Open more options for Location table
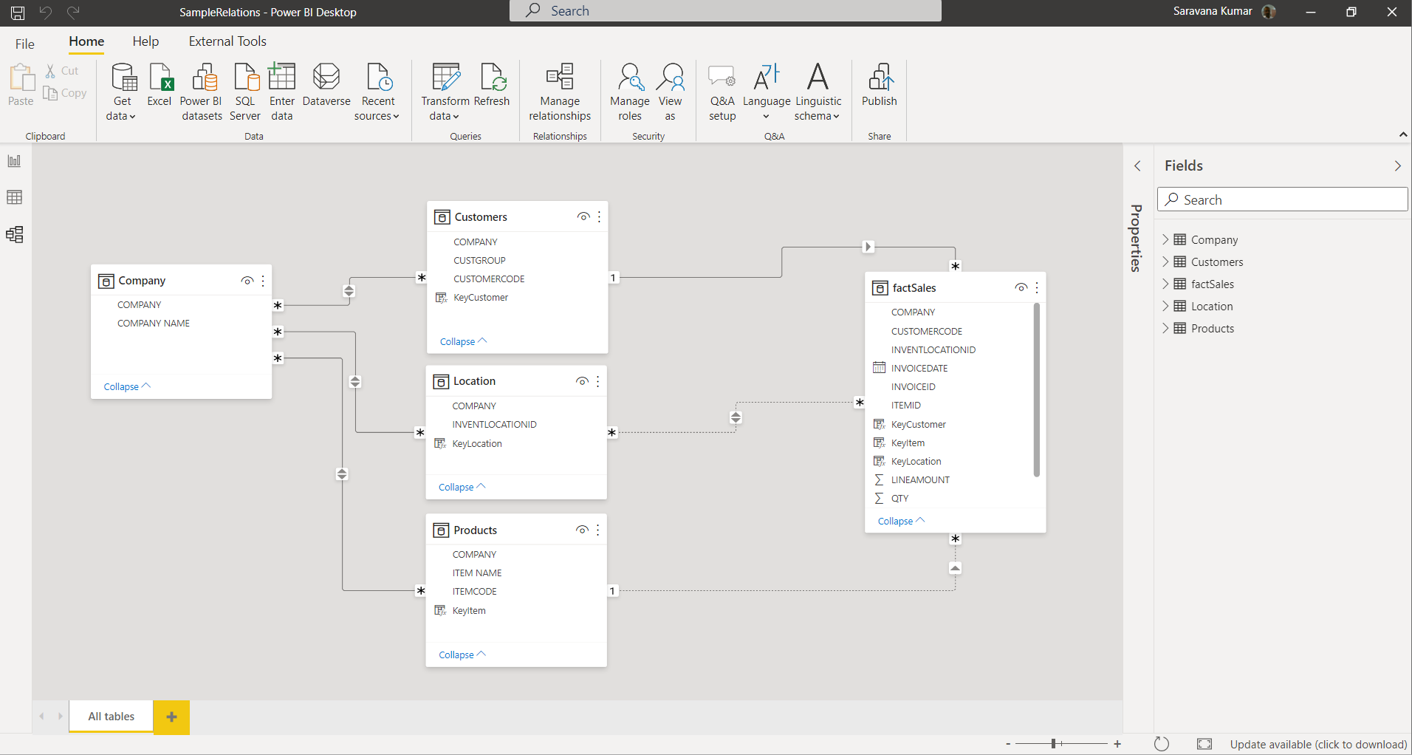 (597, 381)
